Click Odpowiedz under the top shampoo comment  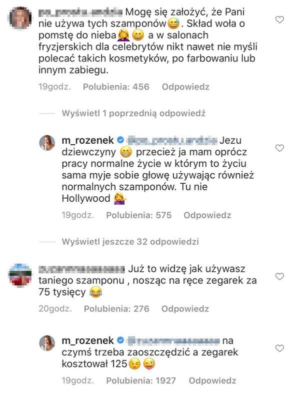185,87
